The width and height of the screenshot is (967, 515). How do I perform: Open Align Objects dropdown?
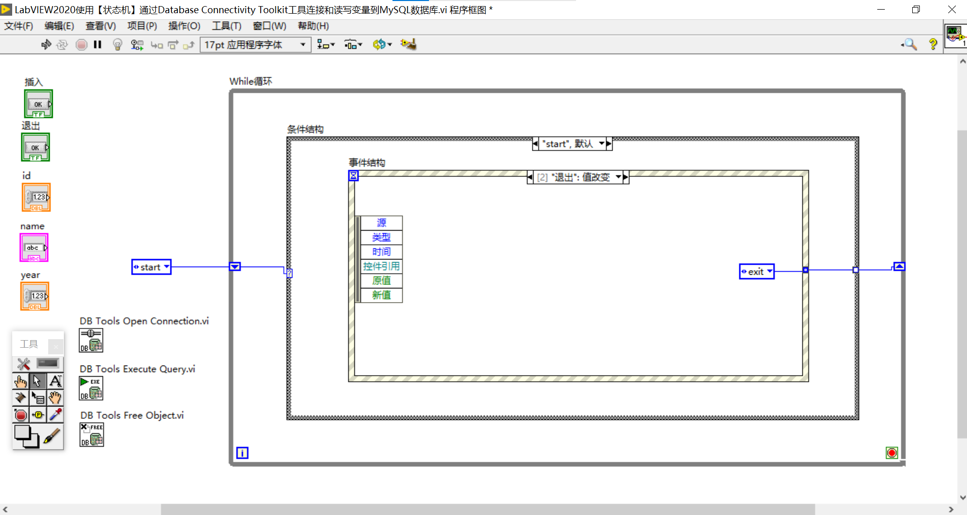click(326, 45)
